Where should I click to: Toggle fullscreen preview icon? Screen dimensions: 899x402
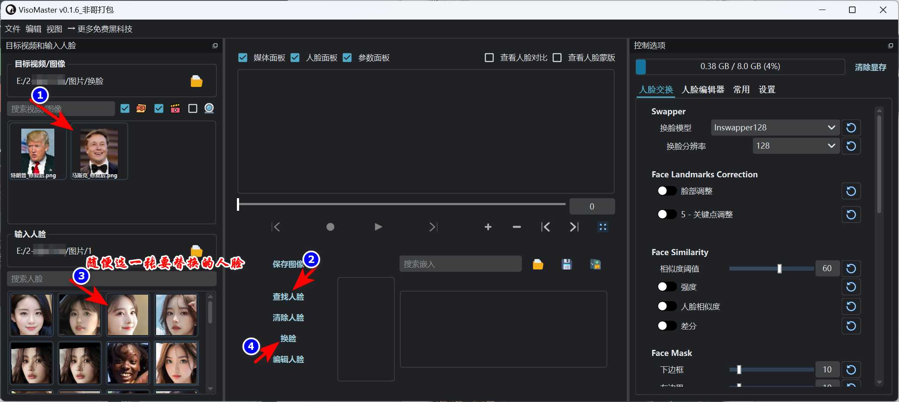(603, 227)
